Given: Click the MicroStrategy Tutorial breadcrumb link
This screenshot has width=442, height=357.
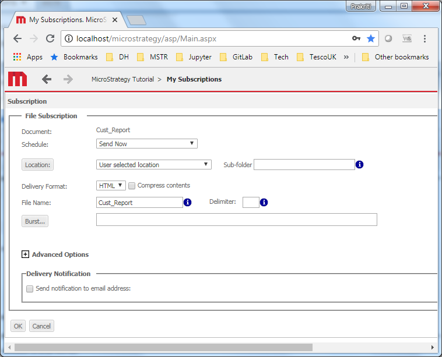Looking at the screenshot, I should pos(122,79).
